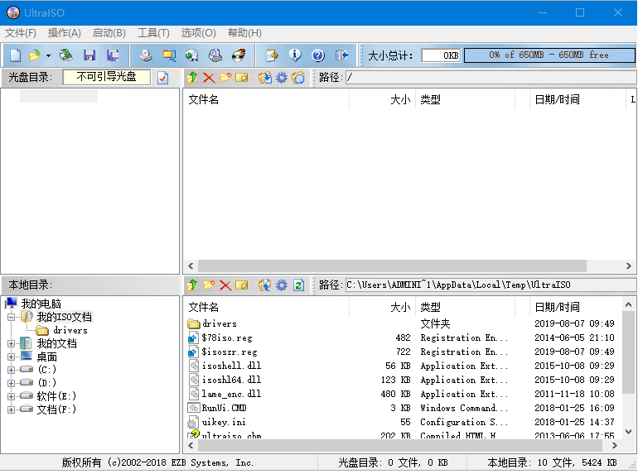Viewport: 638px width, 474px height.
Task: Sort disc pane by 日期/时间 column header
Action: click(578, 99)
